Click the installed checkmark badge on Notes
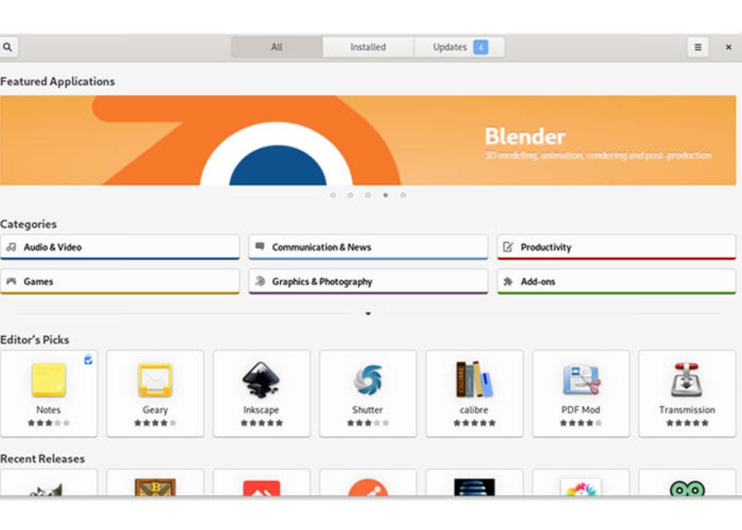 pos(89,360)
